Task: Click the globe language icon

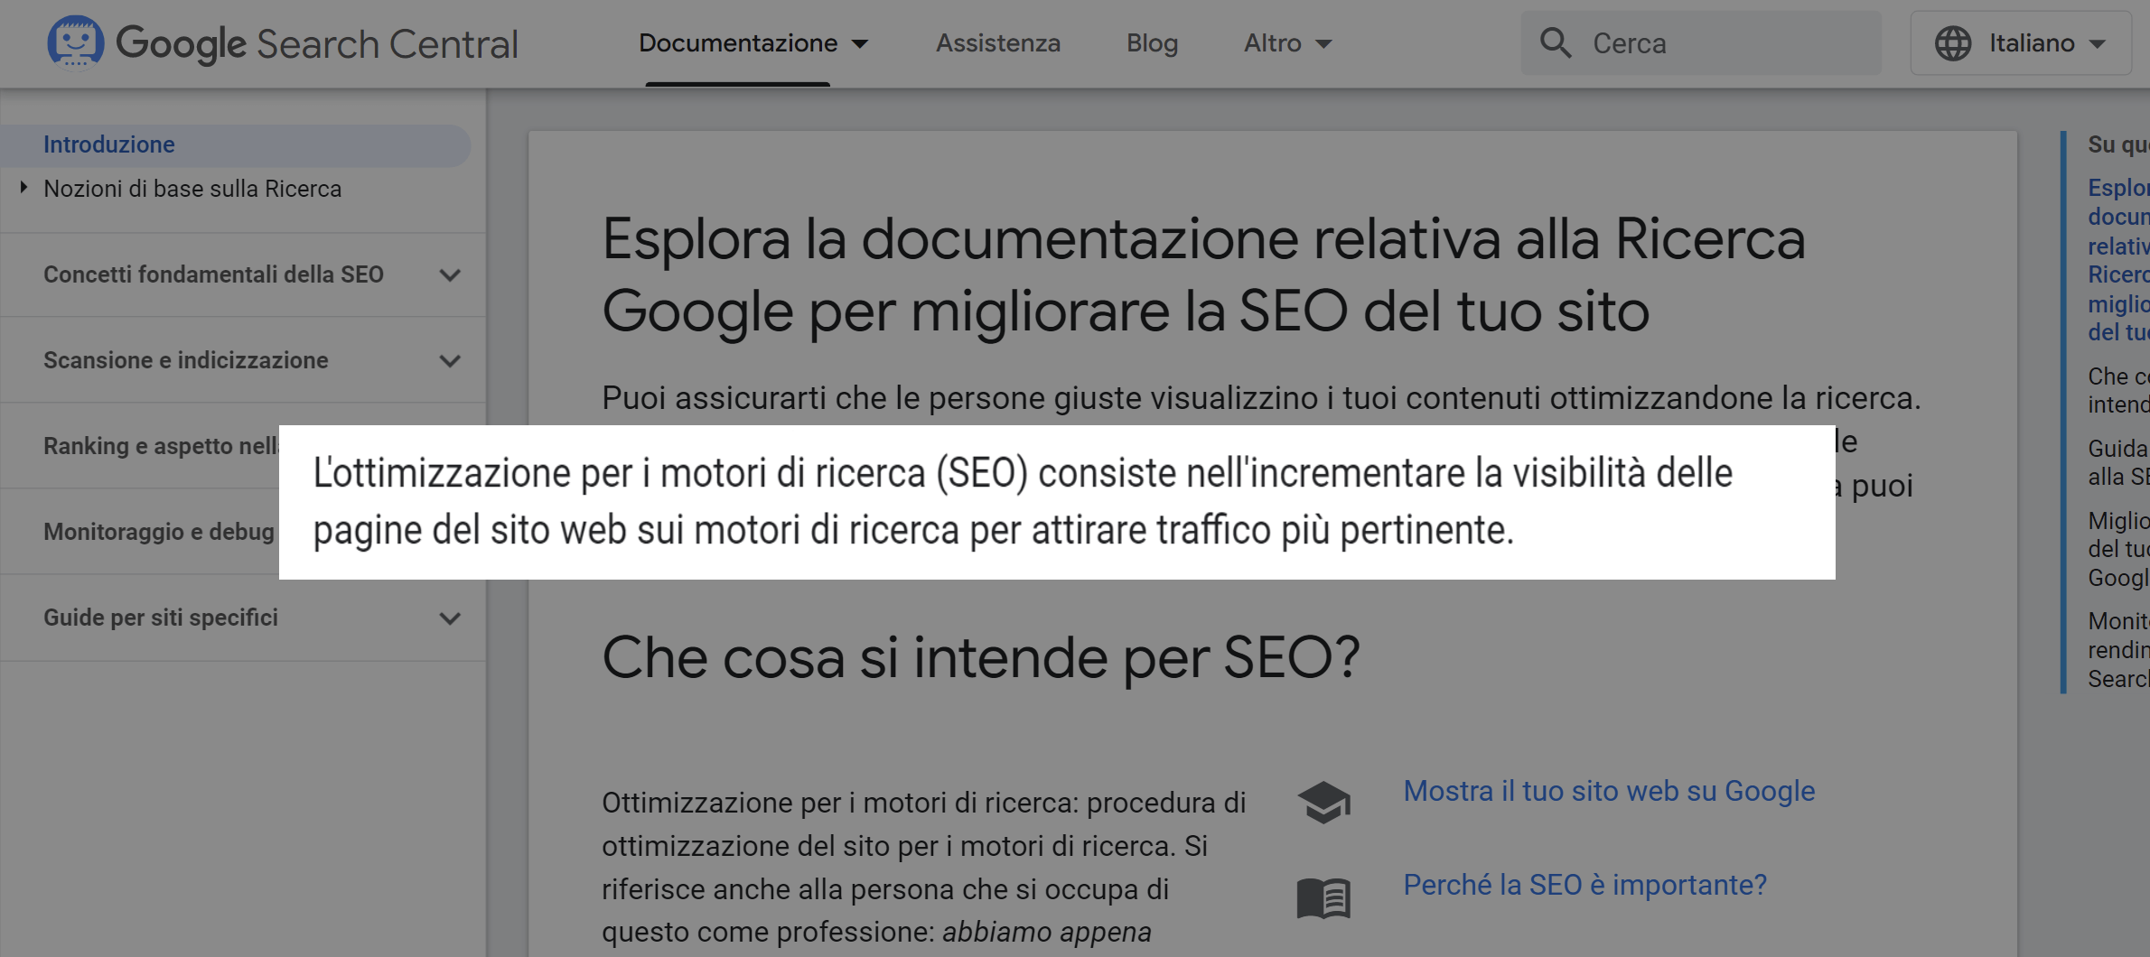Action: coord(1952,43)
